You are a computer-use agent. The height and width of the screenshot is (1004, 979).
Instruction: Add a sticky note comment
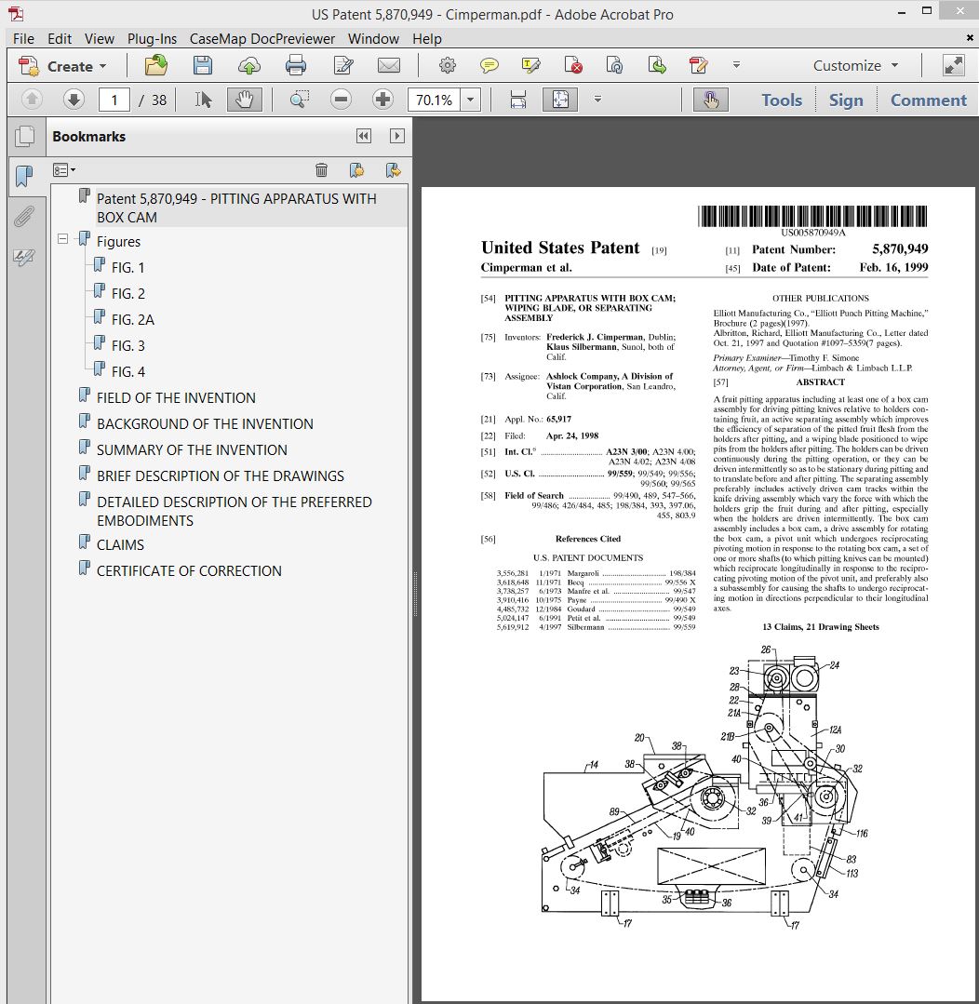489,65
